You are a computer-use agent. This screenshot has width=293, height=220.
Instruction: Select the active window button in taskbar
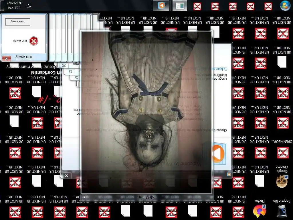click(x=180, y=6)
